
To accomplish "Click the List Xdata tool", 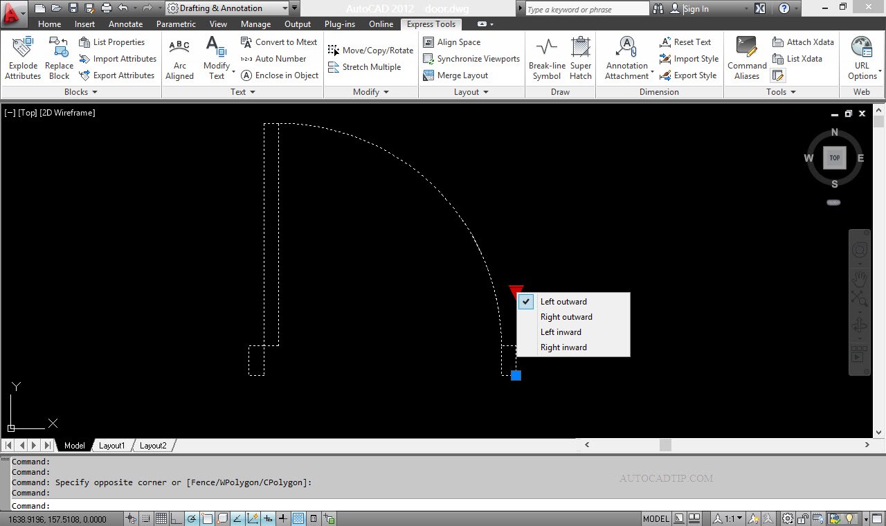I will tap(797, 59).
